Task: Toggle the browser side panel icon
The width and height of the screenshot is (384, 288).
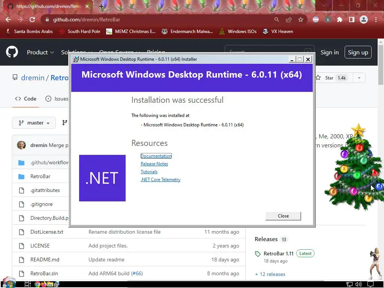Action: 352,19
